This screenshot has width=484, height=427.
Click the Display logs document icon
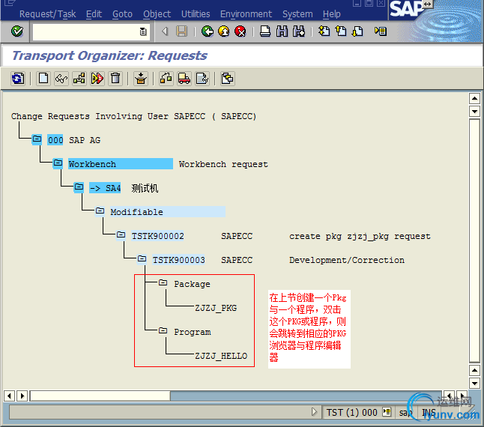pos(202,79)
